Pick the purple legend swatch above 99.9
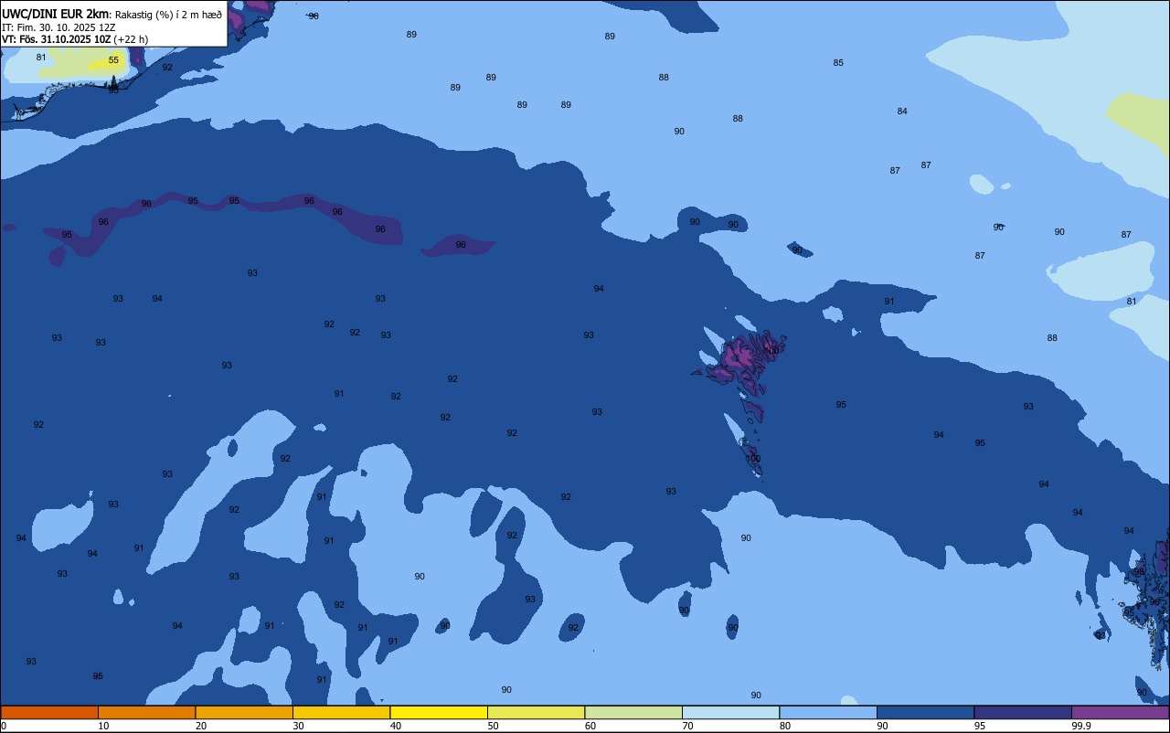This screenshot has width=1170, height=733. click(1120, 712)
